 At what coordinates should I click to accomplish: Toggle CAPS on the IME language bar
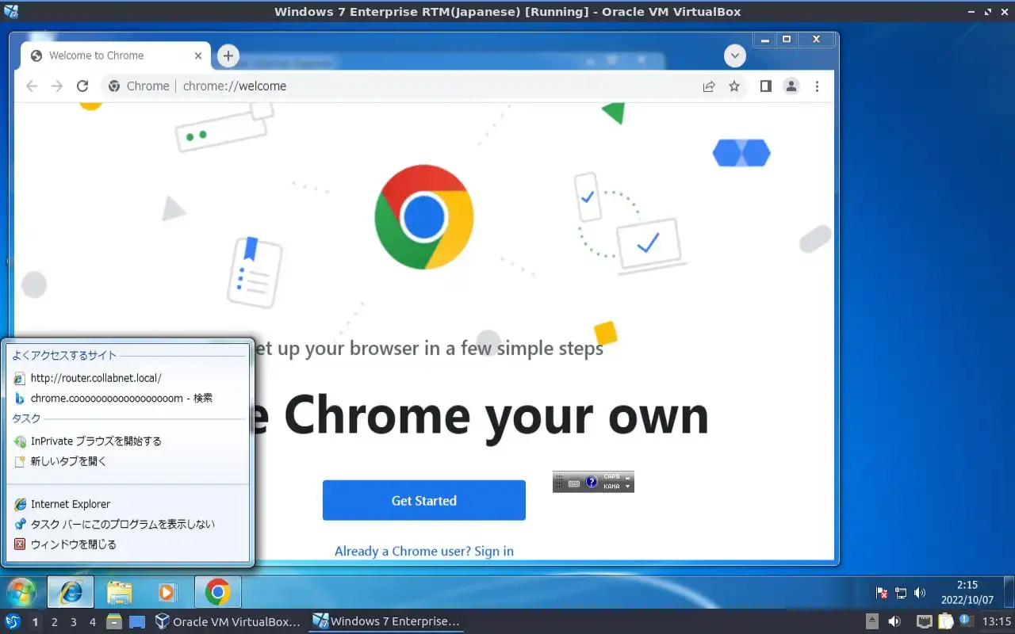611,477
